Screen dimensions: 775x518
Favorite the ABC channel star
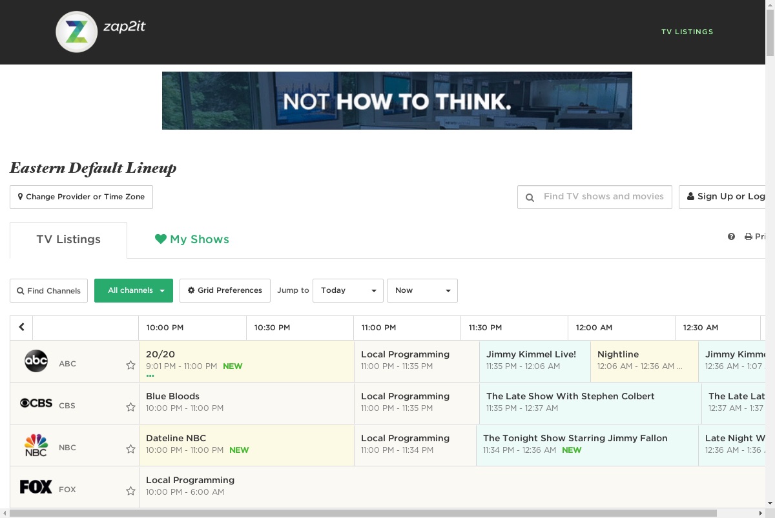point(130,365)
